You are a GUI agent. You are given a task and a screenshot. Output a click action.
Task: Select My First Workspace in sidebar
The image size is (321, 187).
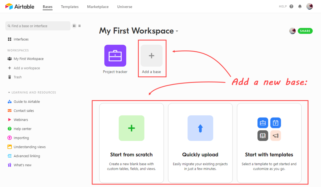click(29, 59)
